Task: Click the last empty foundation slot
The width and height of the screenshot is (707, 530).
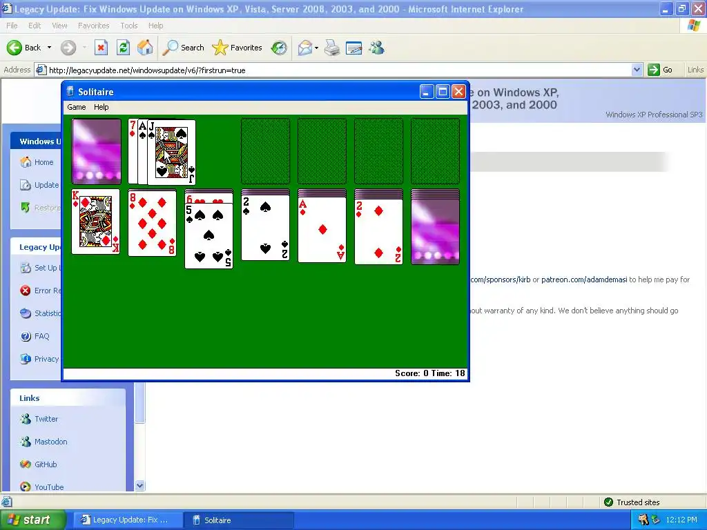Action: (435, 151)
